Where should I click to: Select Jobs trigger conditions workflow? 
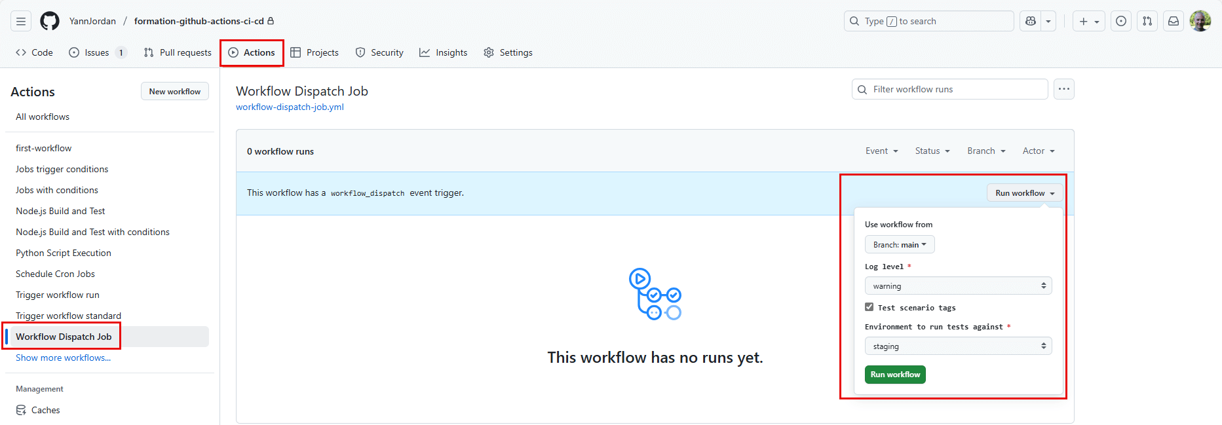pyautogui.click(x=62, y=169)
